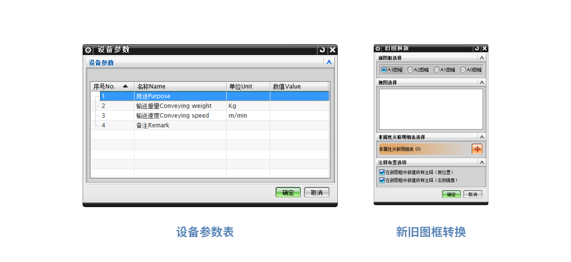Cancel the 设备参数 dialog with 取消
The height and width of the screenshot is (262, 571).
click(317, 192)
